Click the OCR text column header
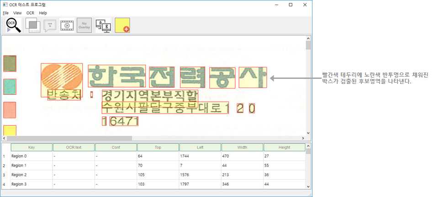 pos(74,147)
